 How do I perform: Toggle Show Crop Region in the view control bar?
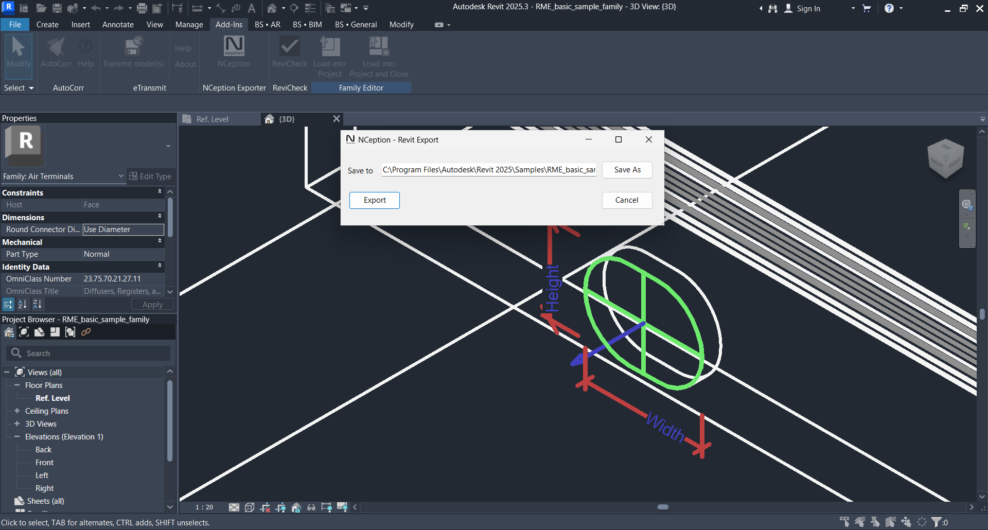click(280, 507)
